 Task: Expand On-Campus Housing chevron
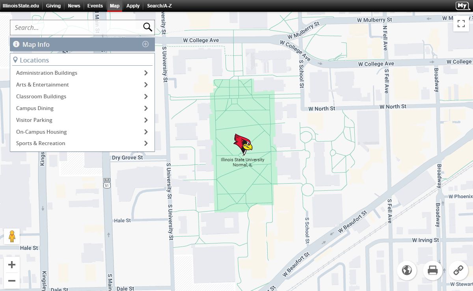pyautogui.click(x=146, y=132)
